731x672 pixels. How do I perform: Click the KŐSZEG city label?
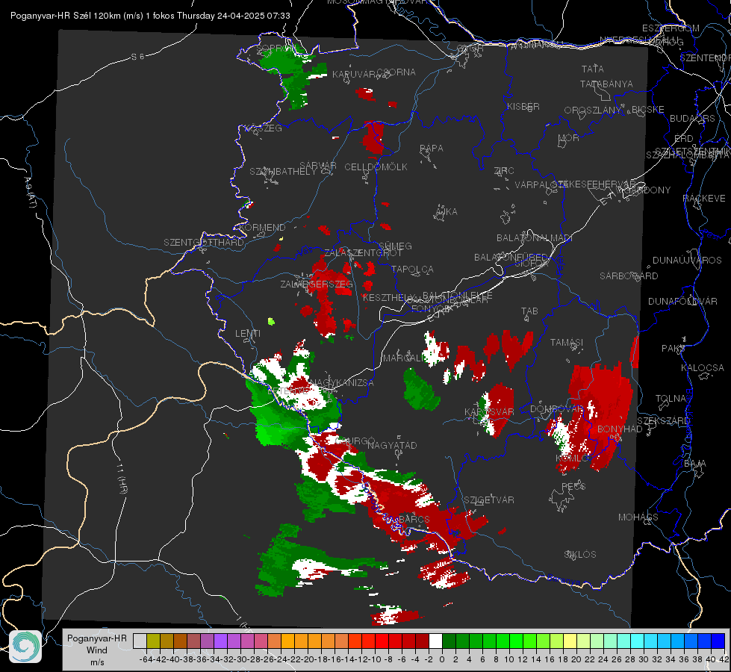[264, 128]
